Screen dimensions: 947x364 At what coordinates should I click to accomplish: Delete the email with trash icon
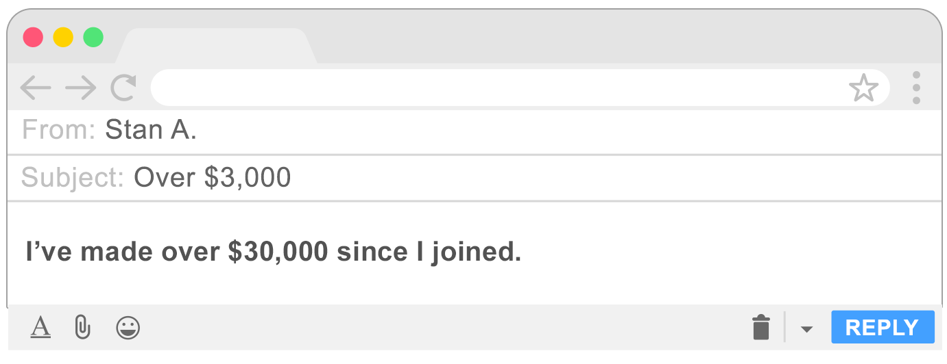[761, 327]
